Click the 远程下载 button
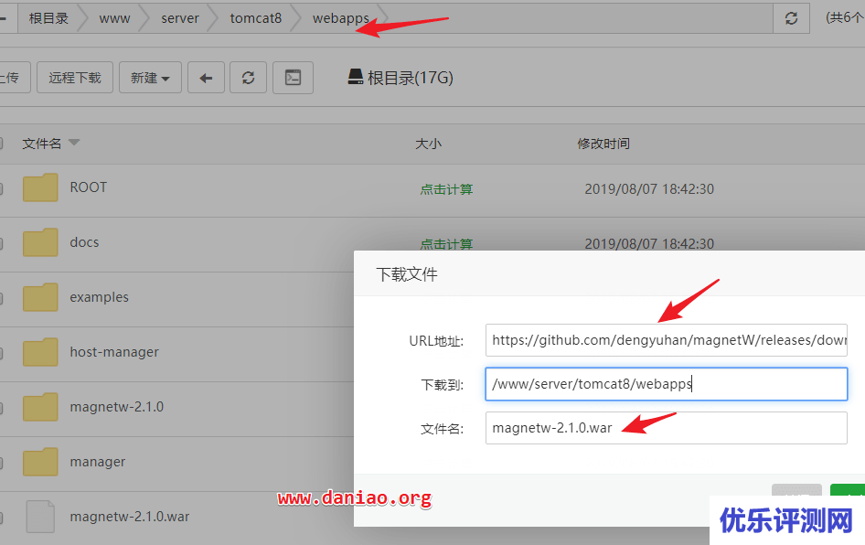The width and height of the screenshot is (865, 545). pyautogui.click(x=75, y=78)
